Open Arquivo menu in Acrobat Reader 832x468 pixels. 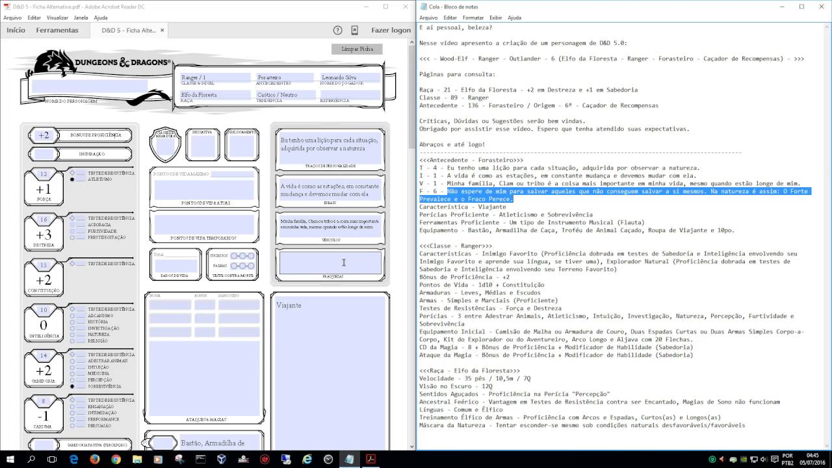(x=12, y=18)
